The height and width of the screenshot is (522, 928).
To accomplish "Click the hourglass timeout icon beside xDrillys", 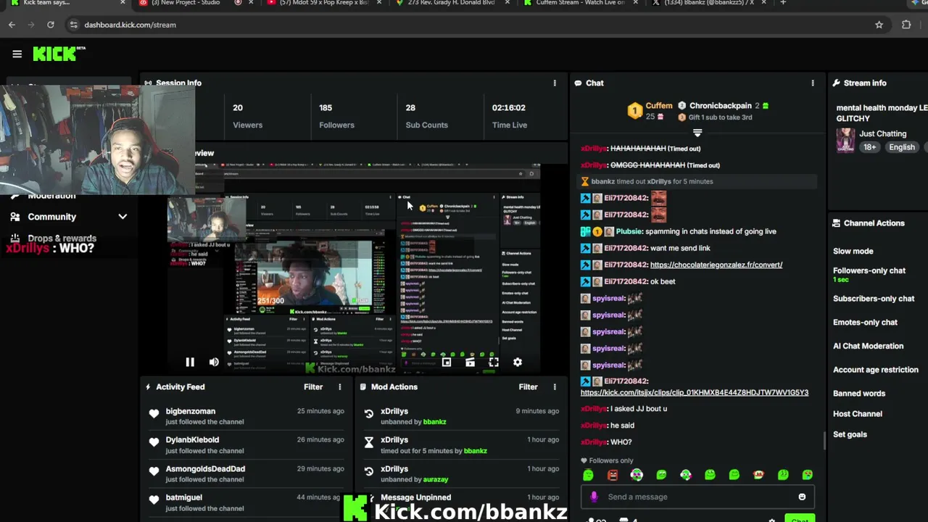I will click(369, 442).
